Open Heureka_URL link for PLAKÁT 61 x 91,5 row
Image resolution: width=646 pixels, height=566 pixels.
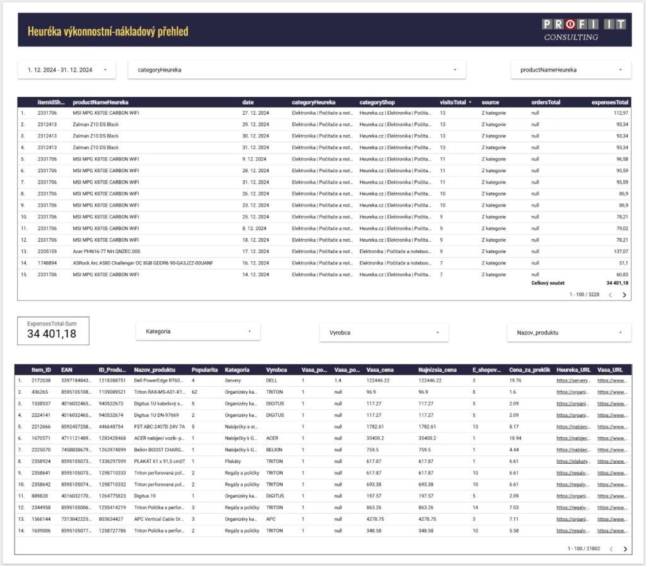pyautogui.click(x=573, y=462)
